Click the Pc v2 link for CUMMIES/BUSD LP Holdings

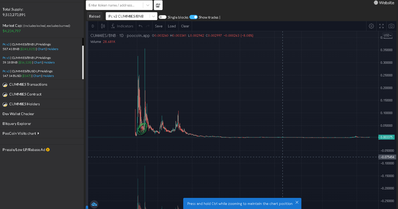tap(6, 71)
